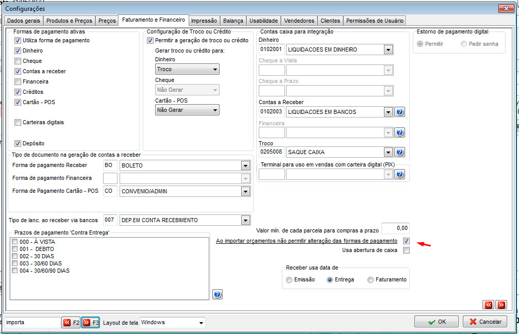Select the Faturamento radio option

point(371,280)
